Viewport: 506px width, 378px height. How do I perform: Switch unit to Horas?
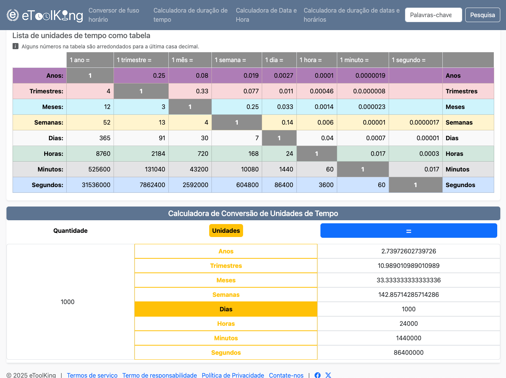[x=226, y=324]
